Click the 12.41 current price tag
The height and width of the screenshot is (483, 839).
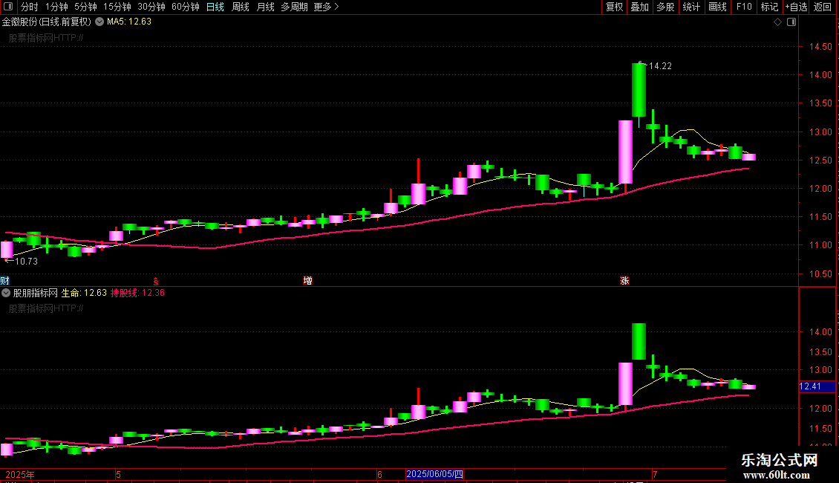click(x=817, y=386)
